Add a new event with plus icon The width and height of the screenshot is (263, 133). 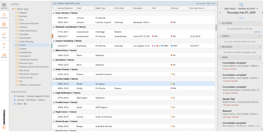(260, 36)
